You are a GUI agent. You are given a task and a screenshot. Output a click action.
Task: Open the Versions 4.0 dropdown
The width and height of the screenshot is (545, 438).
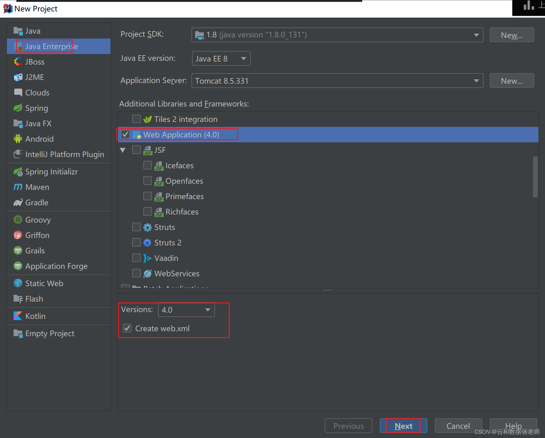[186, 310]
